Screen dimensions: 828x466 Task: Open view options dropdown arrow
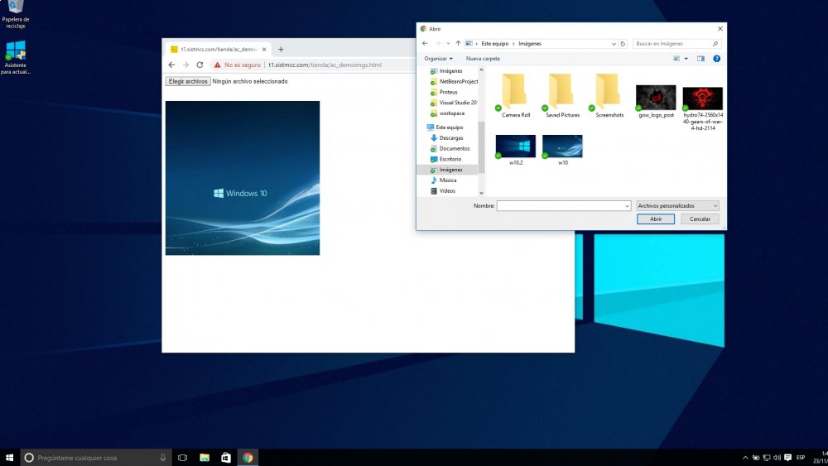coord(686,59)
